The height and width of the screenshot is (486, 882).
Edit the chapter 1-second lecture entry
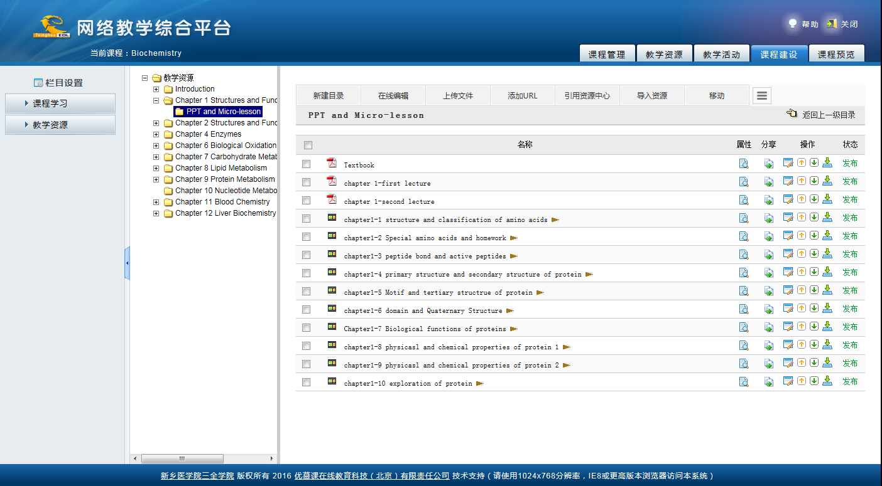788,199
